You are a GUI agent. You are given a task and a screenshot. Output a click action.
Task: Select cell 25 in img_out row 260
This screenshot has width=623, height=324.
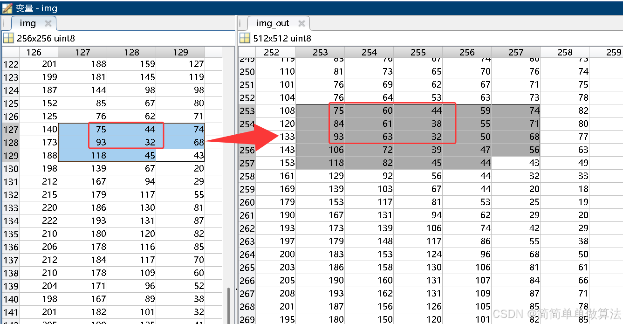tap(516, 202)
